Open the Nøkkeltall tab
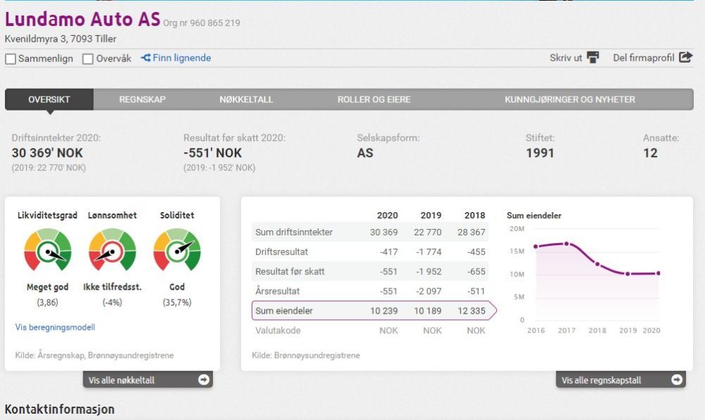This screenshot has width=705, height=420. click(x=246, y=99)
